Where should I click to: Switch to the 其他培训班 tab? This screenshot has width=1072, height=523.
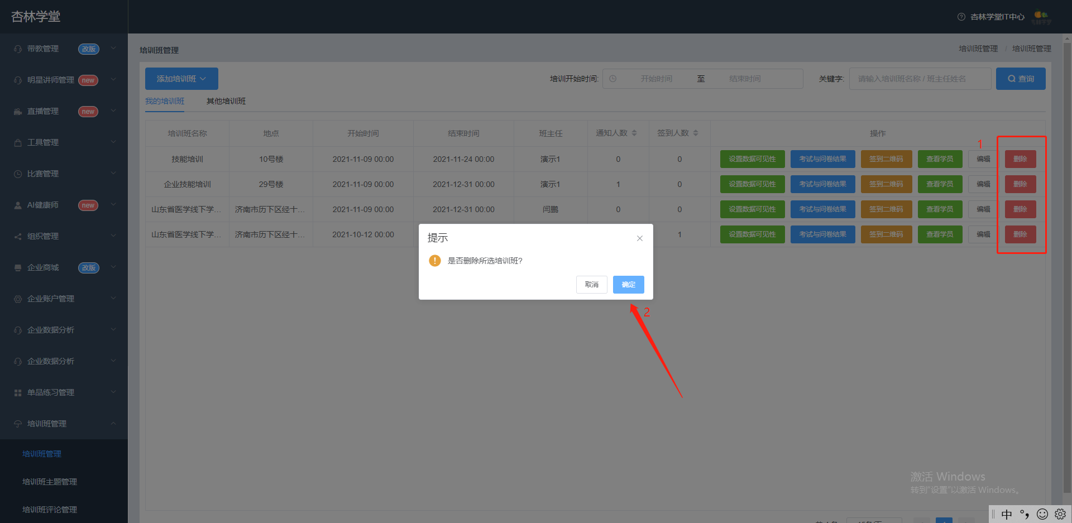click(x=226, y=101)
